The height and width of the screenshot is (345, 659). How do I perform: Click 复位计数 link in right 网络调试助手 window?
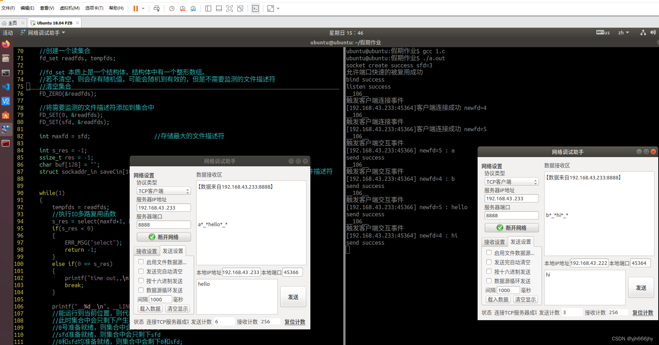[643, 313]
